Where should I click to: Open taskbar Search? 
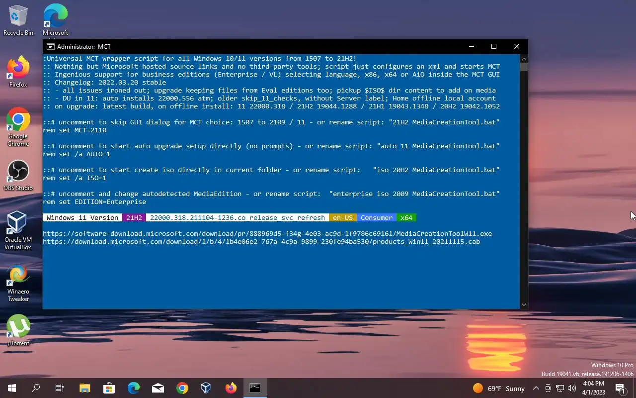pyautogui.click(x=36, y=388)
